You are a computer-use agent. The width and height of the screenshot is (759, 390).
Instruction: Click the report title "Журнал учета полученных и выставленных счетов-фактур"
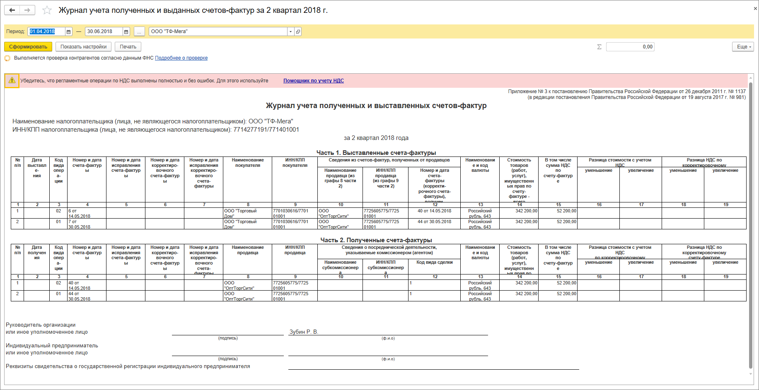point(376,106)
